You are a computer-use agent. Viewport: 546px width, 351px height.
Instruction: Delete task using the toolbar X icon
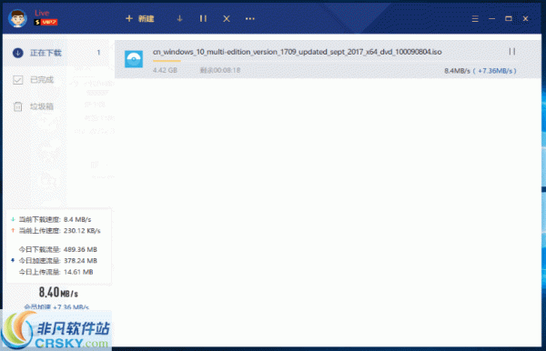click(227, 19)
